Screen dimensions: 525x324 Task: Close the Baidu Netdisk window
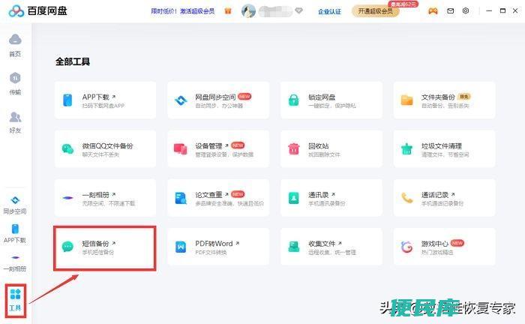click(x=515, y=10)
